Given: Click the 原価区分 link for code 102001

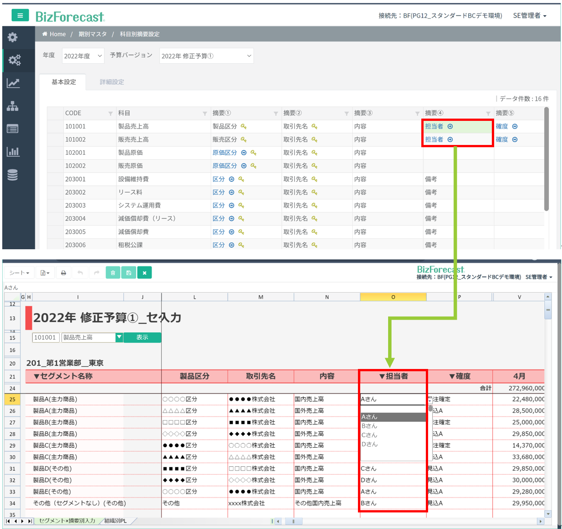Looking at the screenshot, I should click(x=224, y=153).
